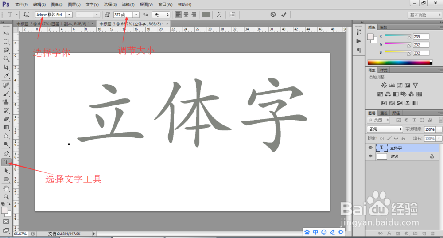Select the Lasso tool
This screenshot has width=443, height=238.
(6, 51)
